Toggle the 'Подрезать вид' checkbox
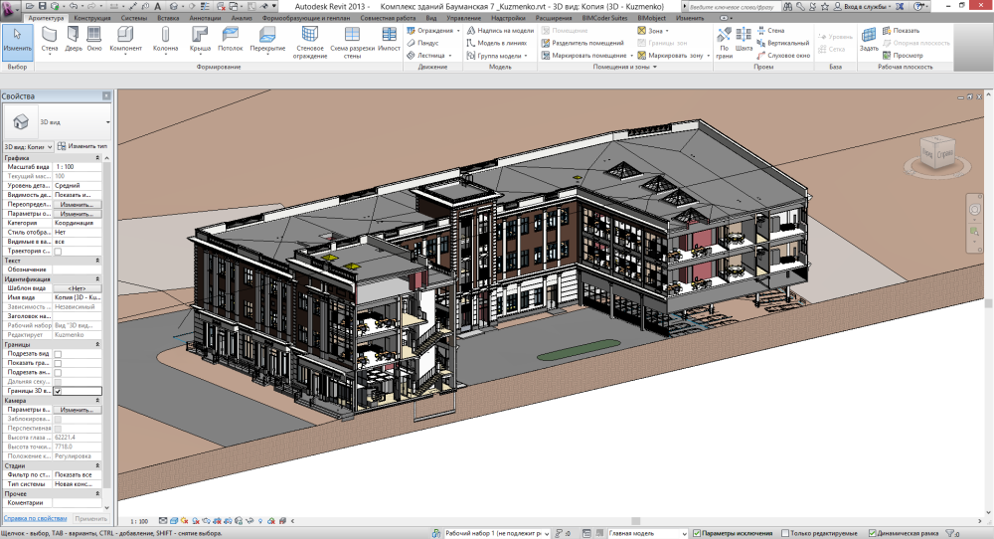Viewport: 994px width, 539px height. (x=58, y=354)
